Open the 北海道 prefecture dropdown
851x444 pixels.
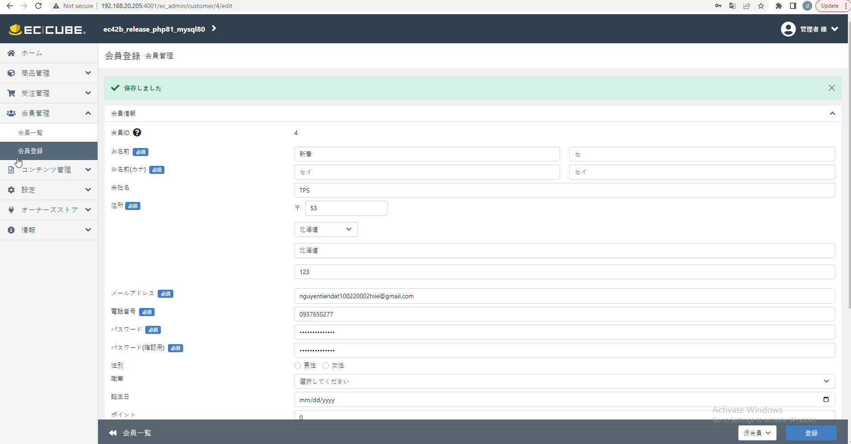point(326,229)
